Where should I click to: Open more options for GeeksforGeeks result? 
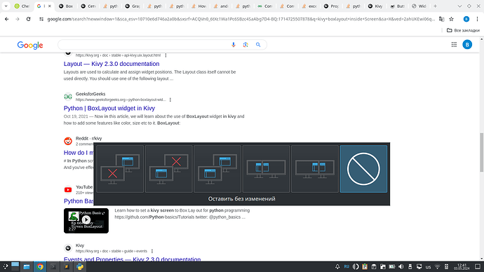pyautogui.click(x=170, y=100)
